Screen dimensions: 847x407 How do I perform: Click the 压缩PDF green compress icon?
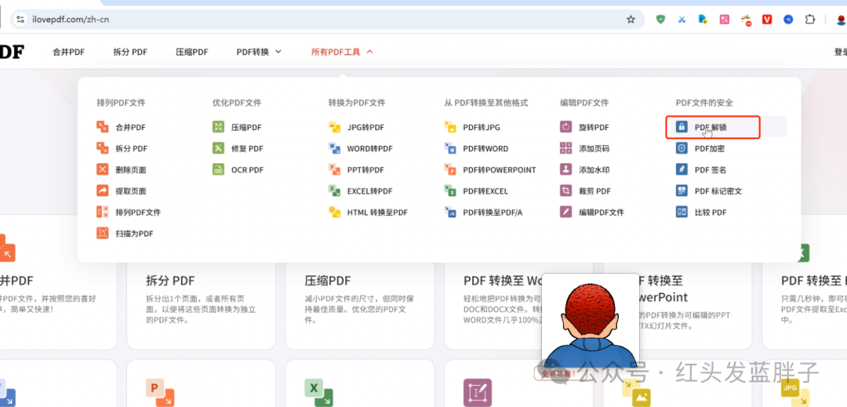(218, 127)
